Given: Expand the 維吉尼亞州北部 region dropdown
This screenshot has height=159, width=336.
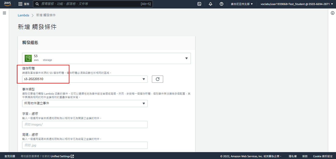Looking at the screenshot, I should point(242,4).
